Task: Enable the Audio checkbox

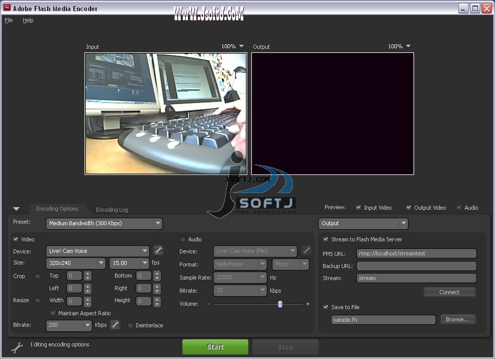Action: [182, 239]
